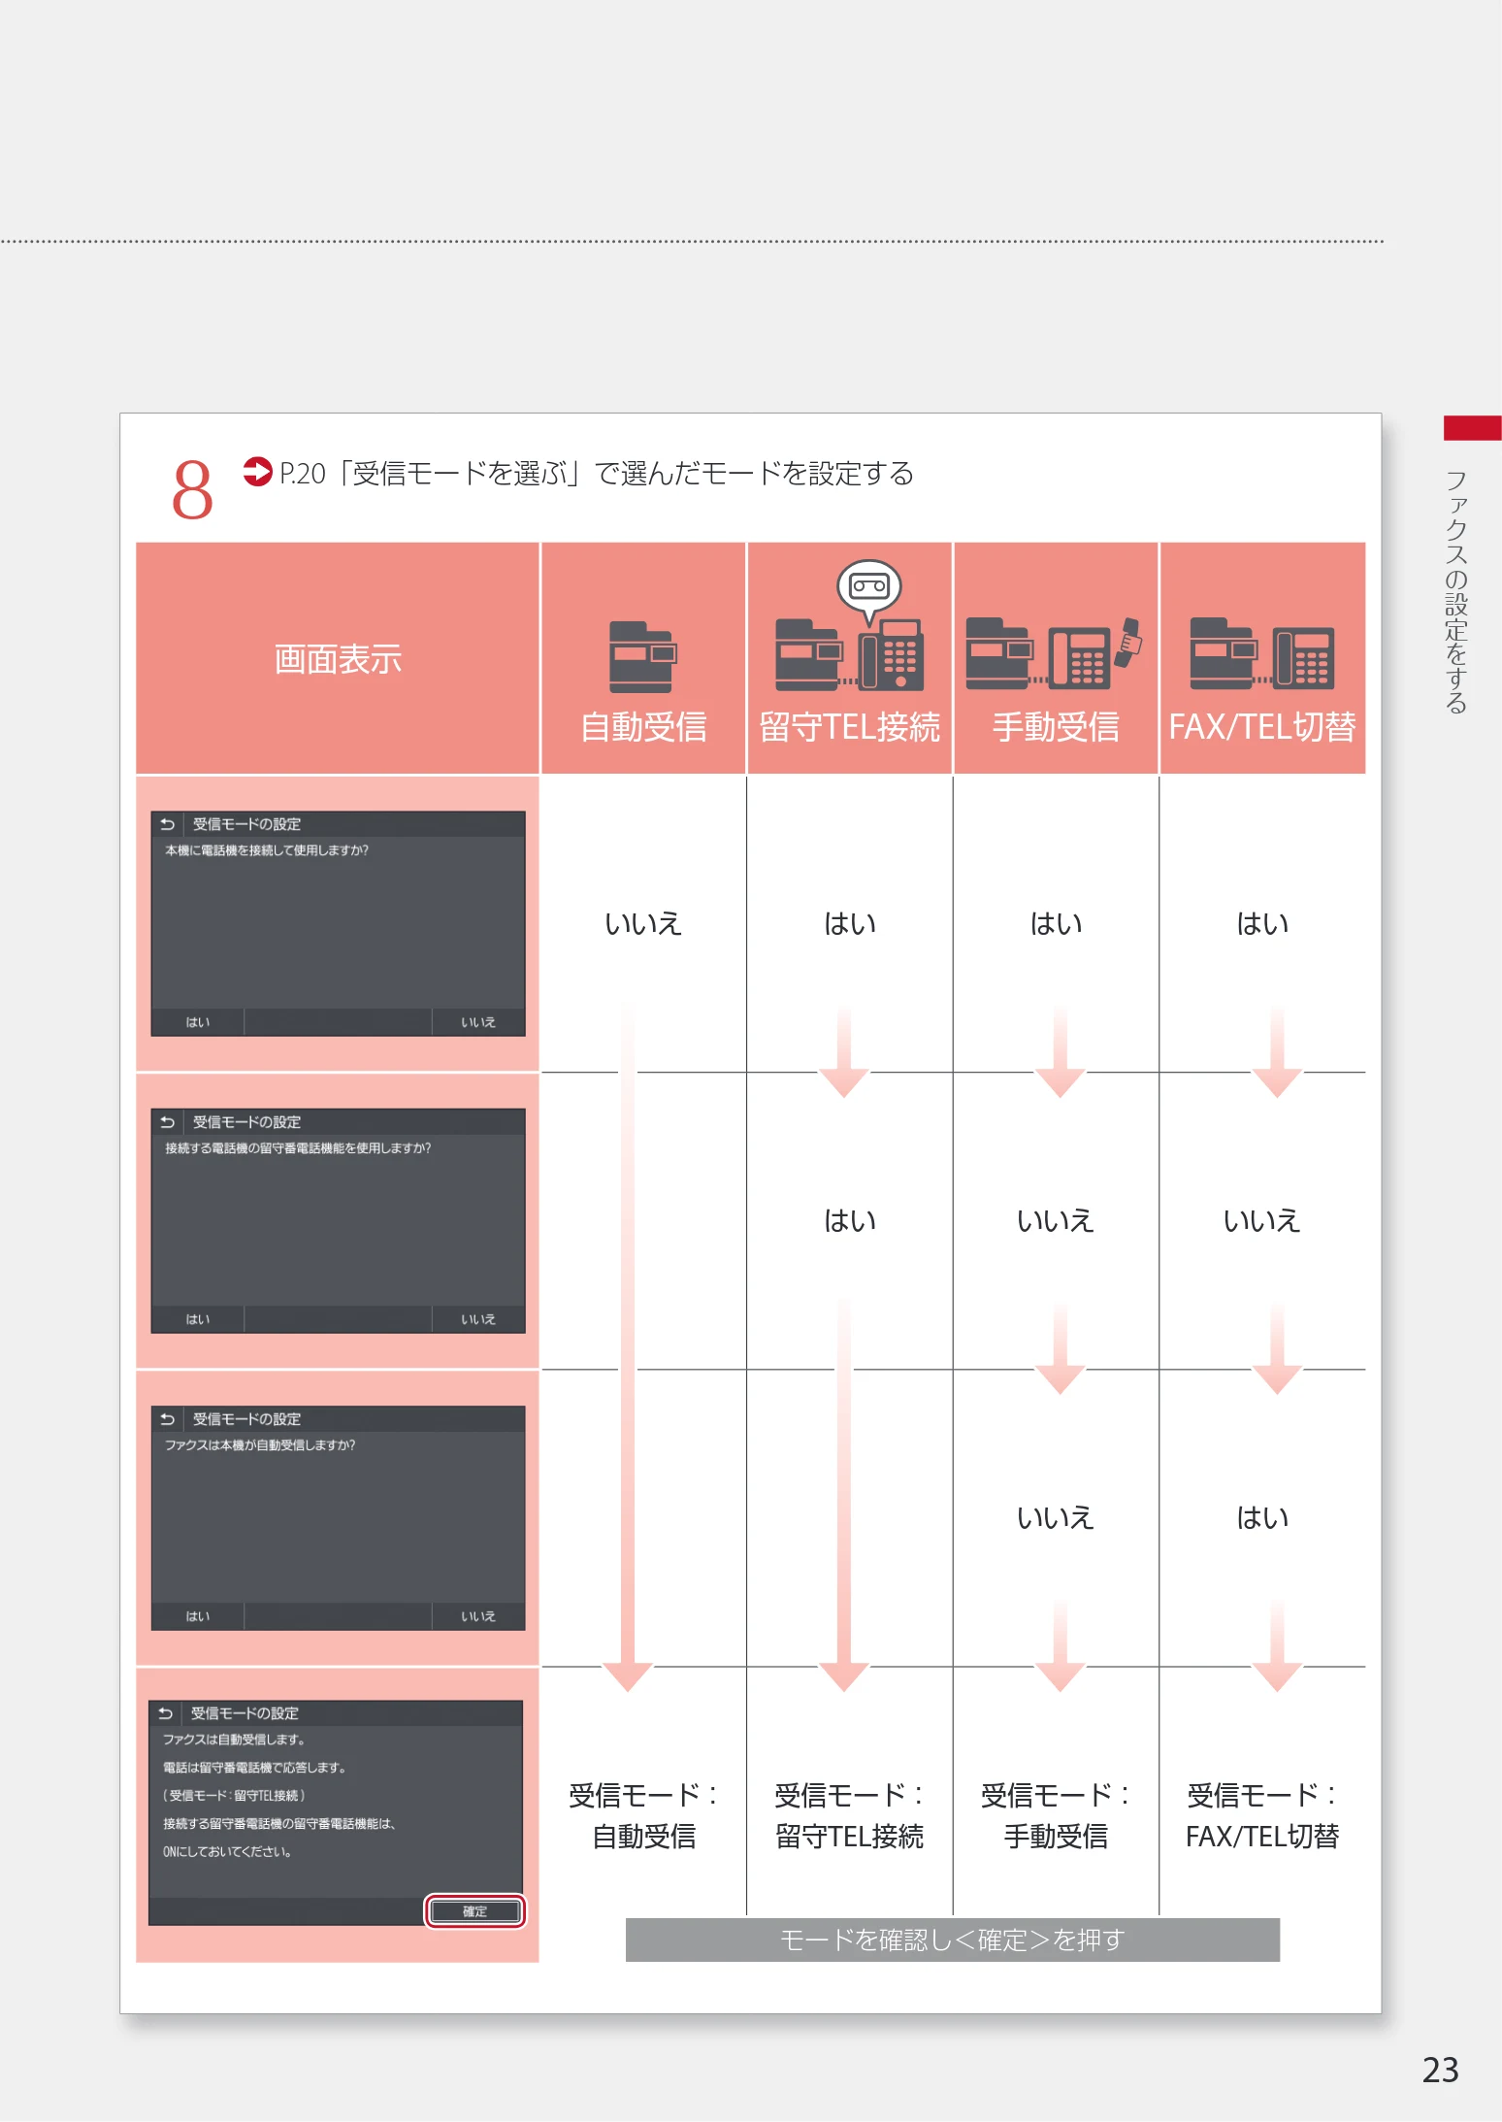
Task: Click the FAX/TEL切替 column header label
Action: coord(1262,727)
